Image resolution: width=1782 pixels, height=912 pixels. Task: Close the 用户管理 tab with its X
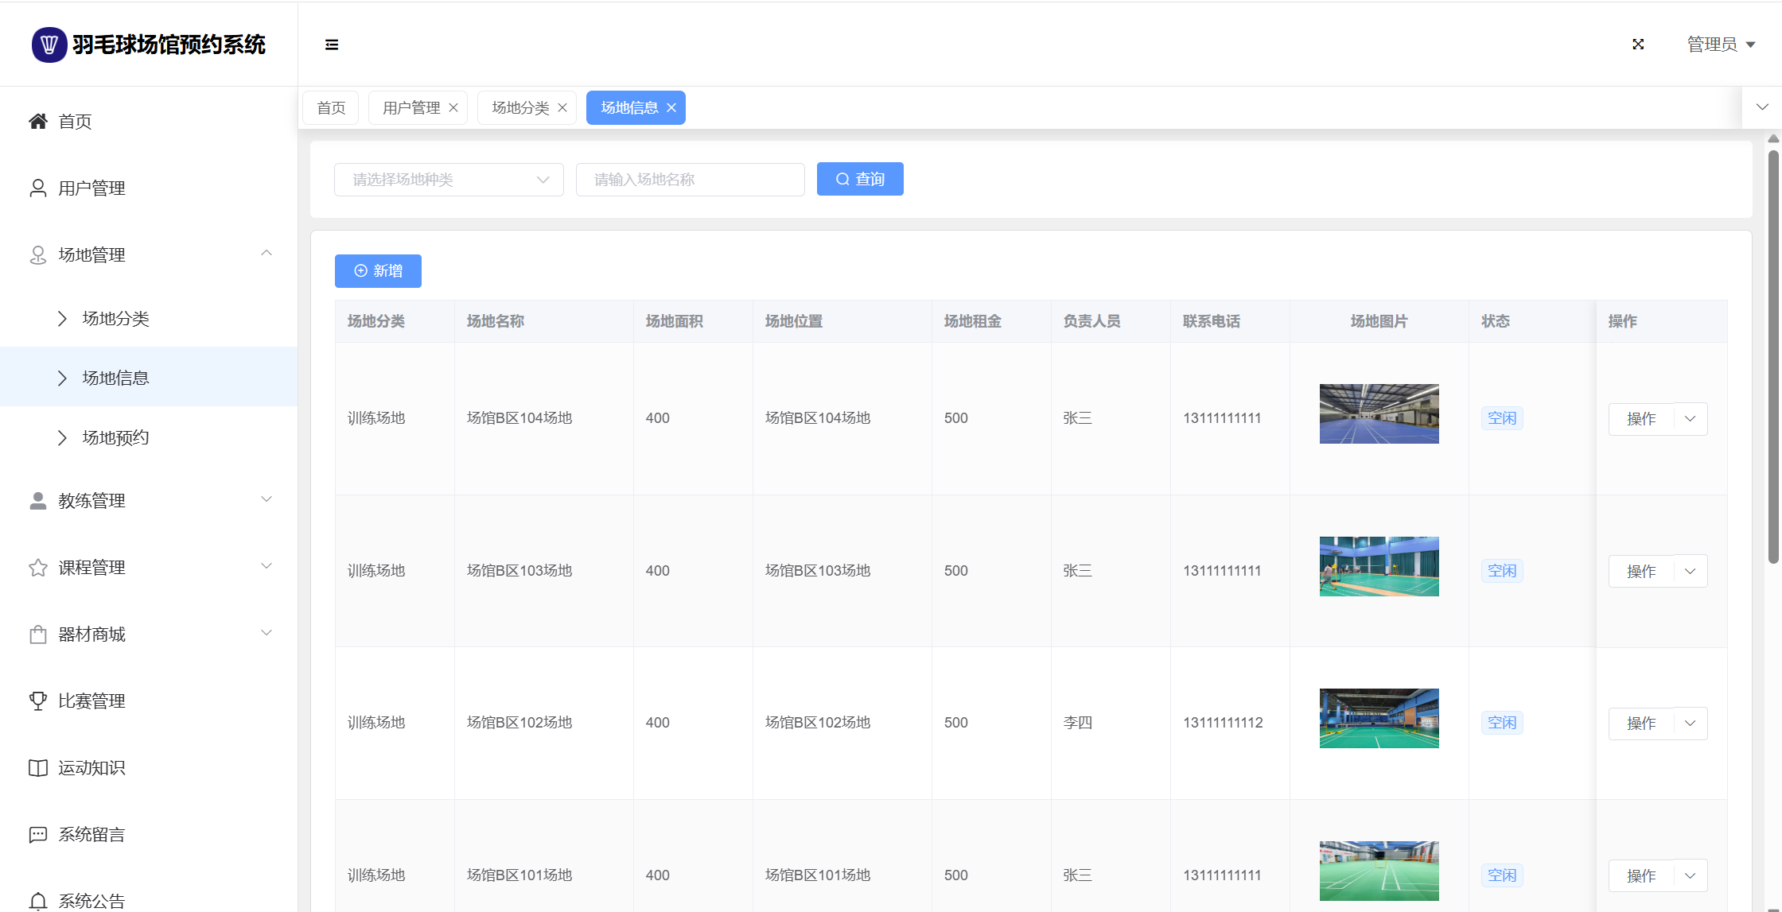point(453,107)
